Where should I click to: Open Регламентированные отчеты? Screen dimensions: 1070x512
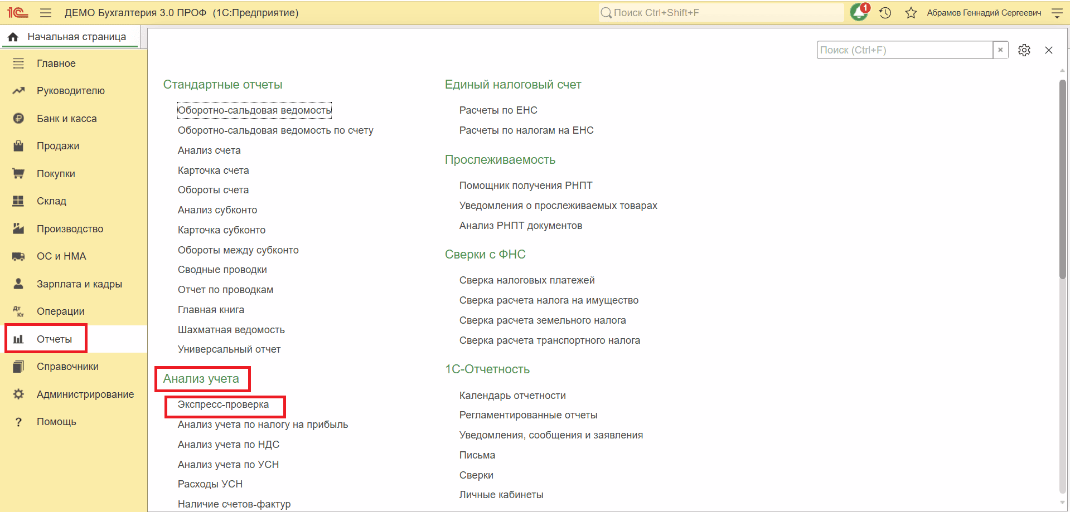pyautogui.click(x=528, y=415)
